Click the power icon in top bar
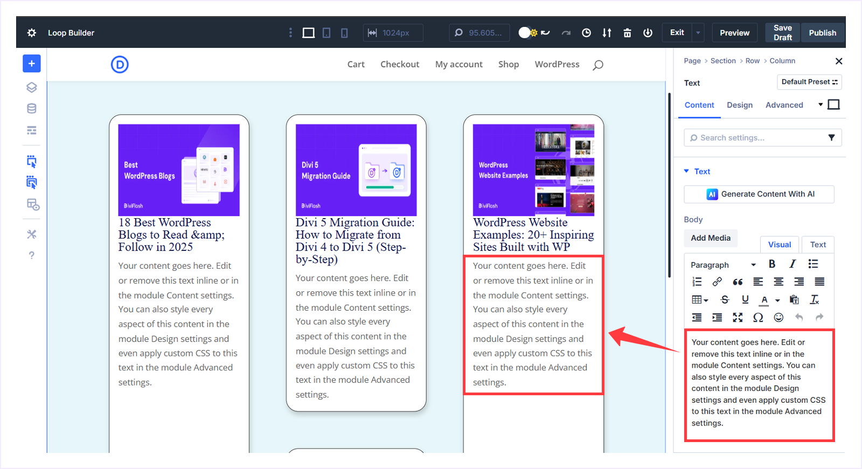 click(648, 33)
